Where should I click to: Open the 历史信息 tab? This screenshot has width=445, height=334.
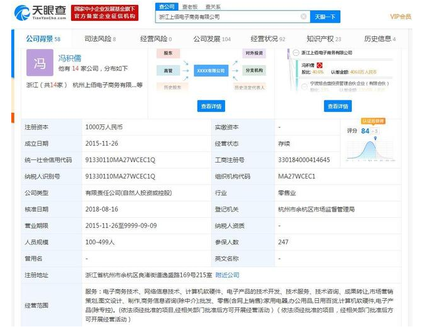(x=380, y=39)
